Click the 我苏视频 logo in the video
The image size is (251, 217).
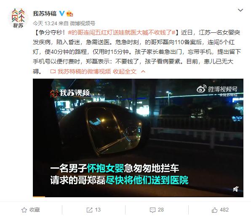tap(70, 93)
